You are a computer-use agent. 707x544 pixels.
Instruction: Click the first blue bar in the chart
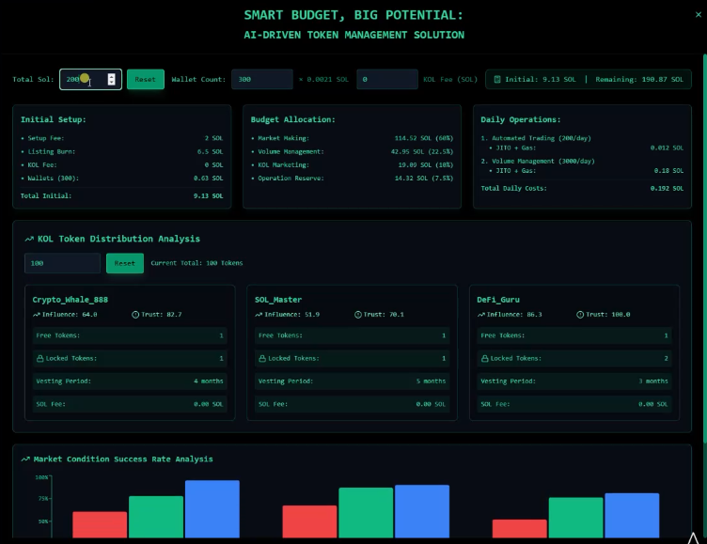(x=212, y=509)
